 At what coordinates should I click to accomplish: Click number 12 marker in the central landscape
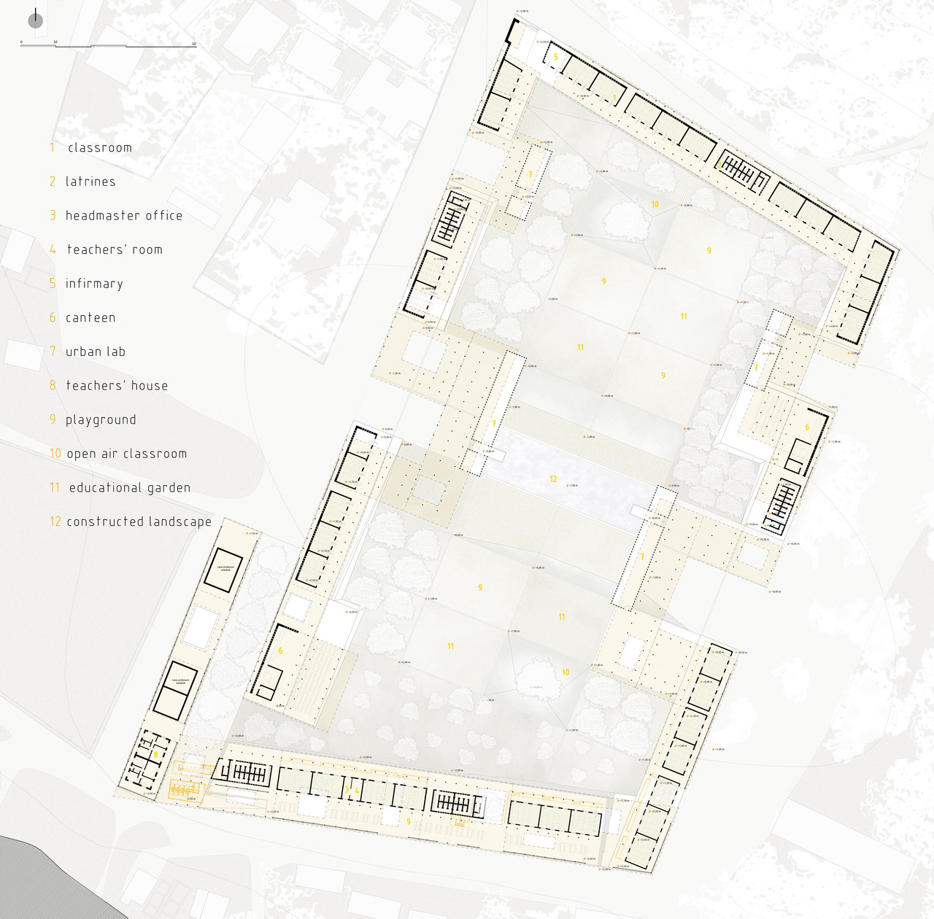[553, 479]
